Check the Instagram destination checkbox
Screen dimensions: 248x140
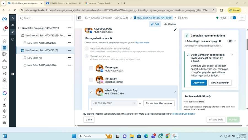[x=91, y=80]
